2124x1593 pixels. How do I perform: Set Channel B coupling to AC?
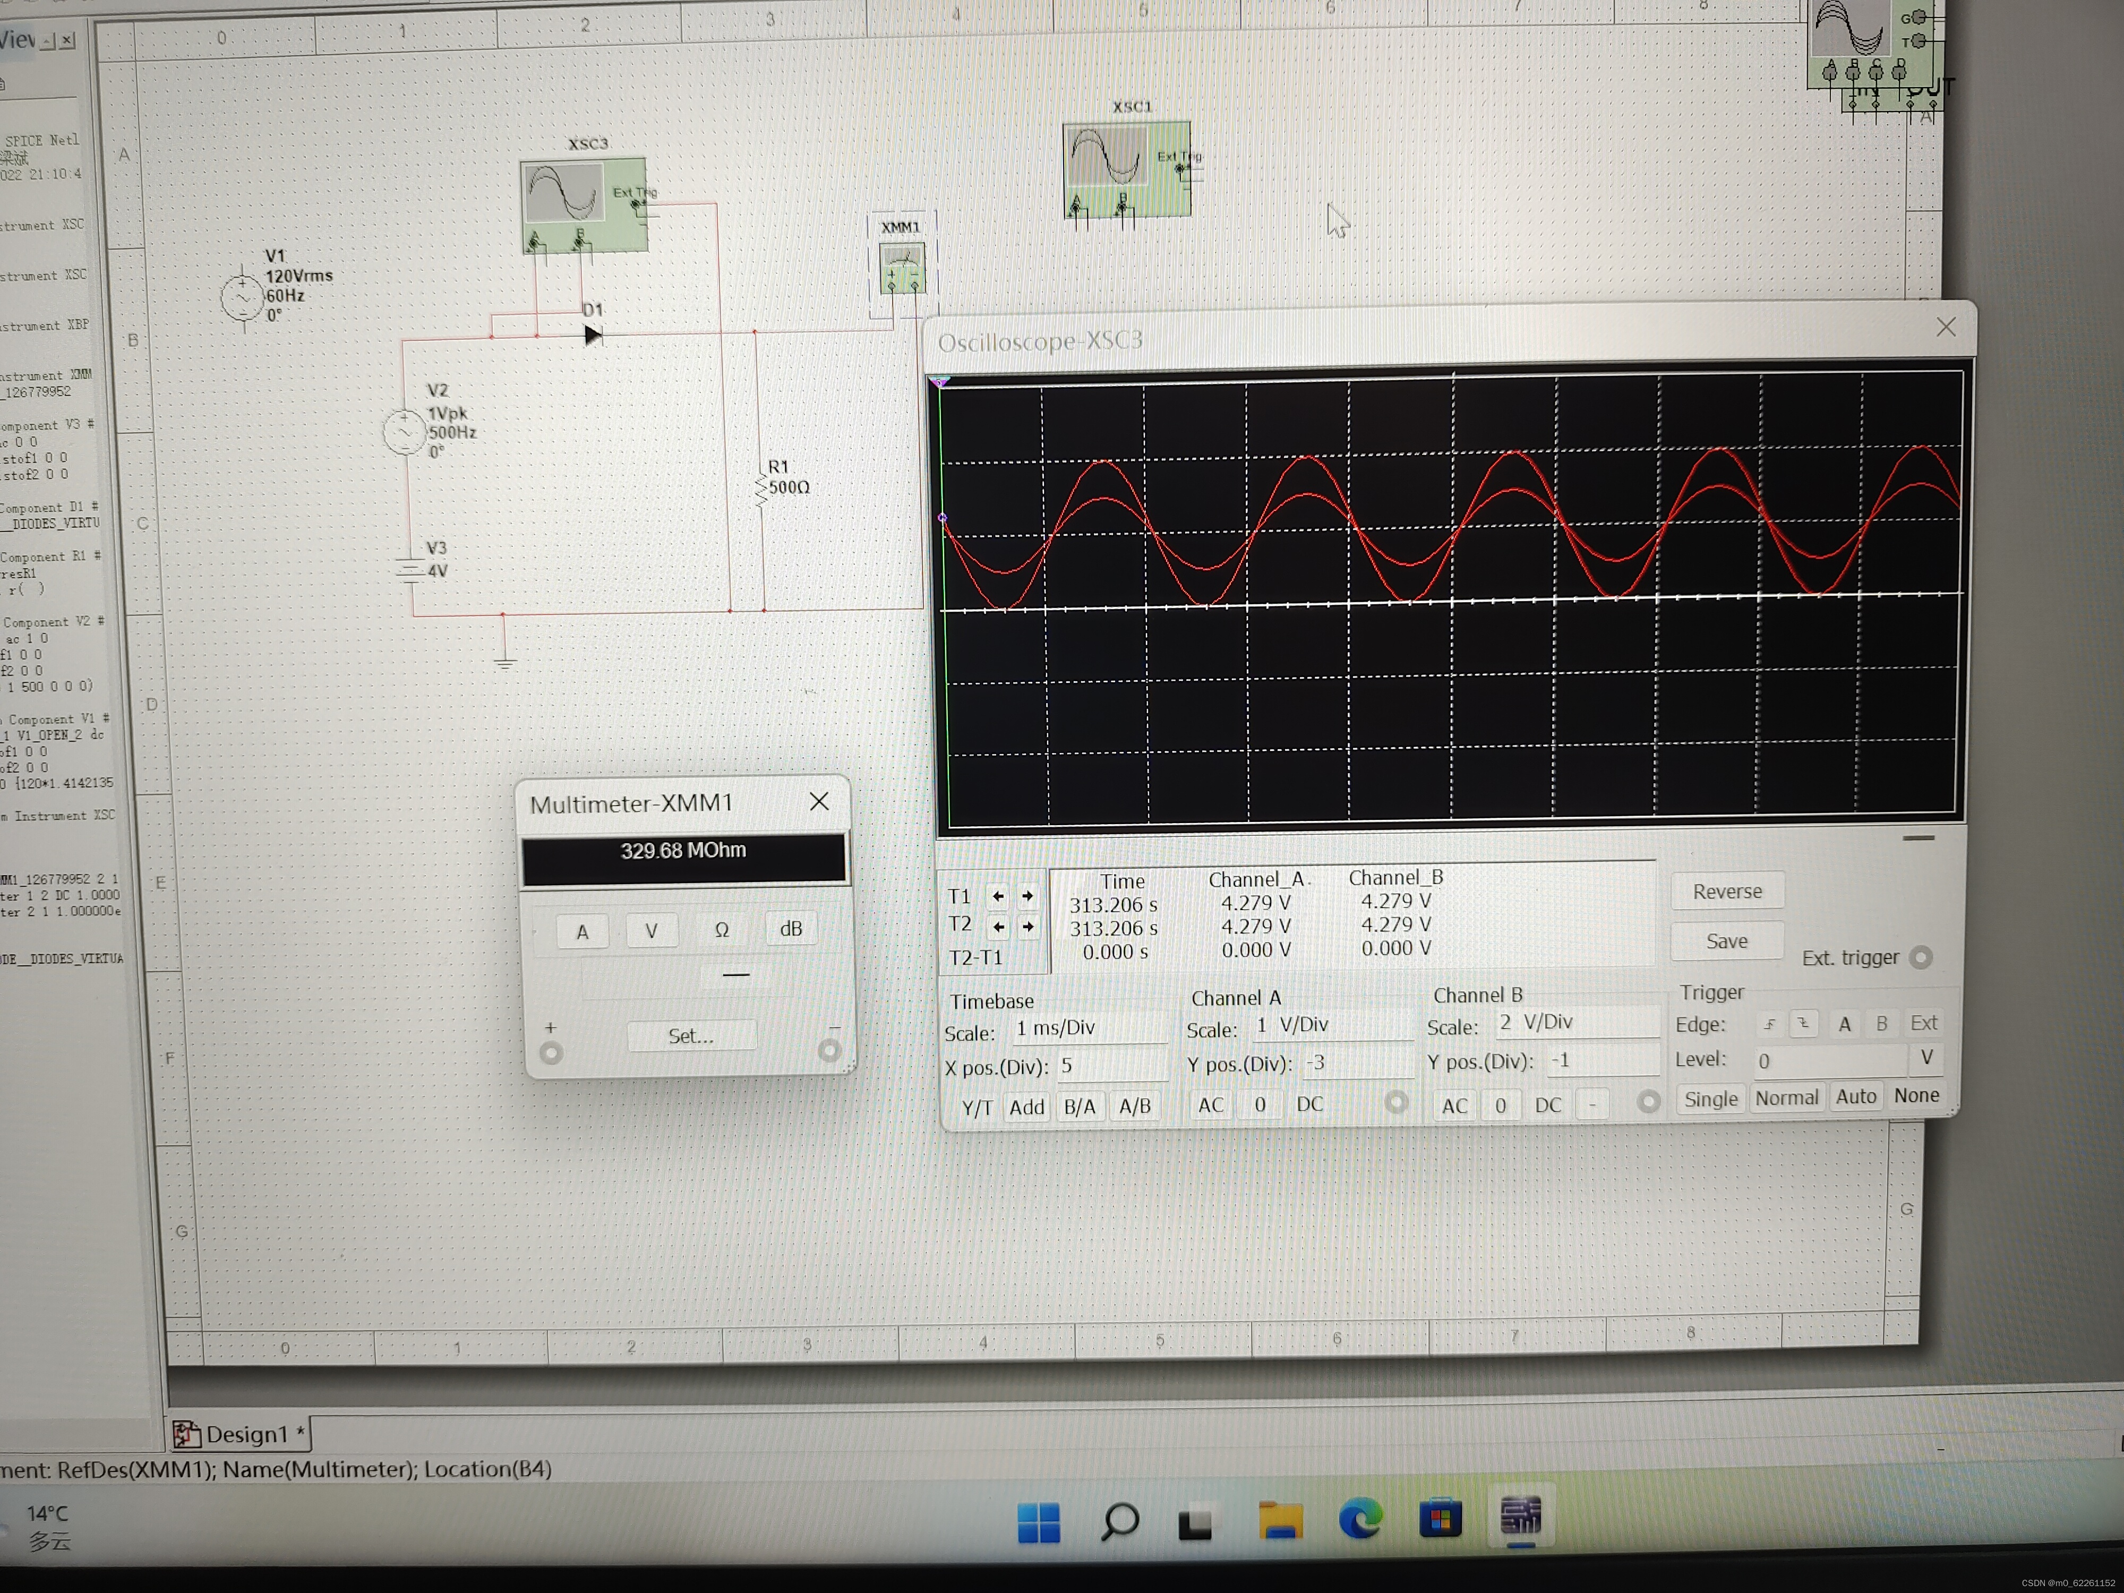click(x=1455, y=1106)
